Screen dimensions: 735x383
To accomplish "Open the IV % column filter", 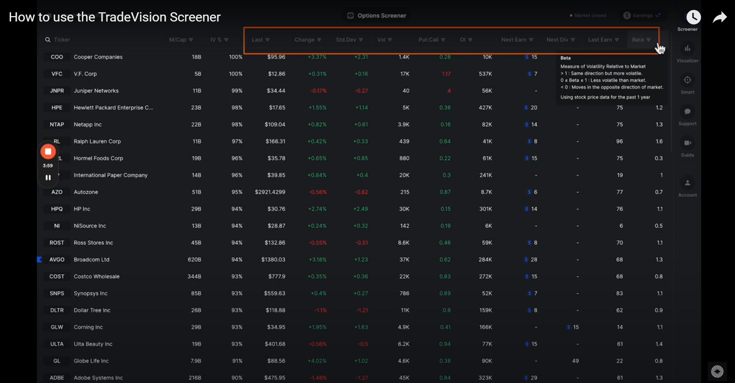I will (x=226, y=40).
